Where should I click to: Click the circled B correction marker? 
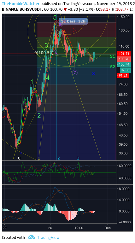pos(60,25)
